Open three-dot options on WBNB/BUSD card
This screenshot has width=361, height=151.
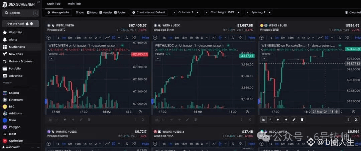coord(348,119)
